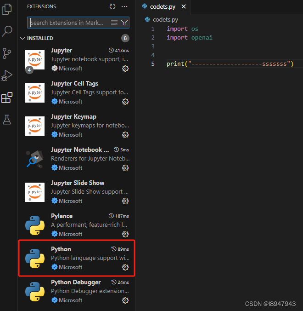The image size is (303, 311).
Task: Click Python Debugger 24ms activation time
Action: point(120,282)
